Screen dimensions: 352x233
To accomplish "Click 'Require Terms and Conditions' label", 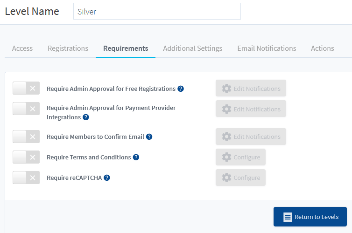I will [89, 158].
